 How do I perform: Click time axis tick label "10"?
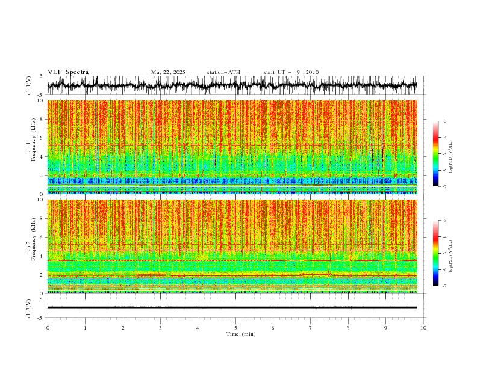pos(423,328)
